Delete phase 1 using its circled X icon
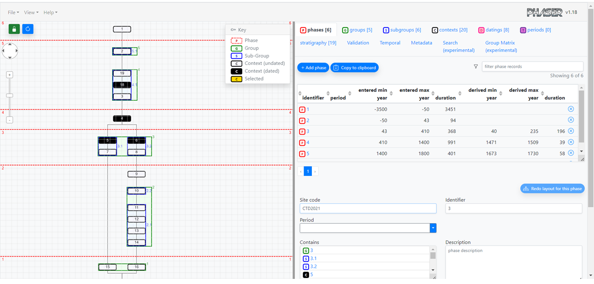This screenshot has width=594, height=284. pos(571,109)
